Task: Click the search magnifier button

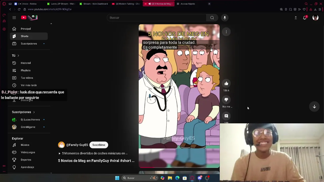Action: point(212,18)
